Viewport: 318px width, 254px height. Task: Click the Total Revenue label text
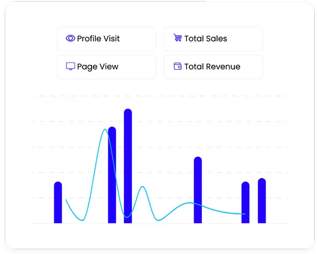click(212, 67)
